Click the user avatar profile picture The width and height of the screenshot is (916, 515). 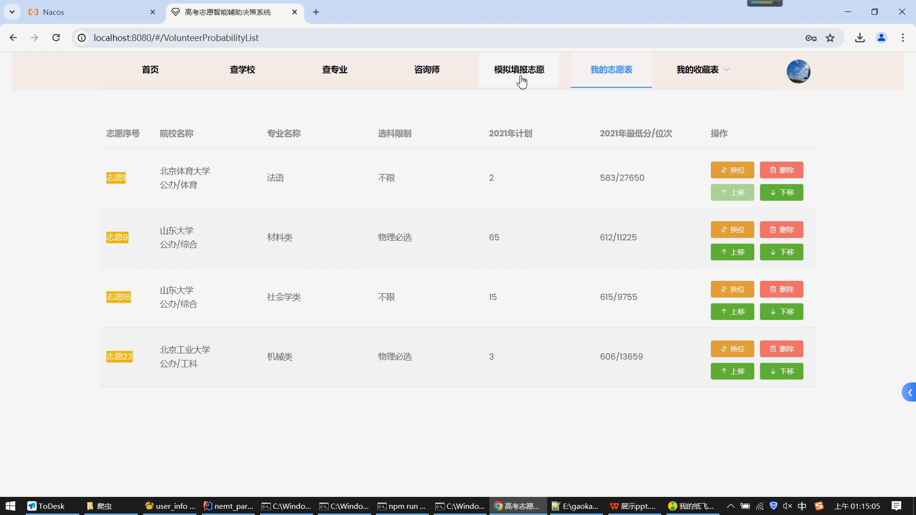pos(798,72)
